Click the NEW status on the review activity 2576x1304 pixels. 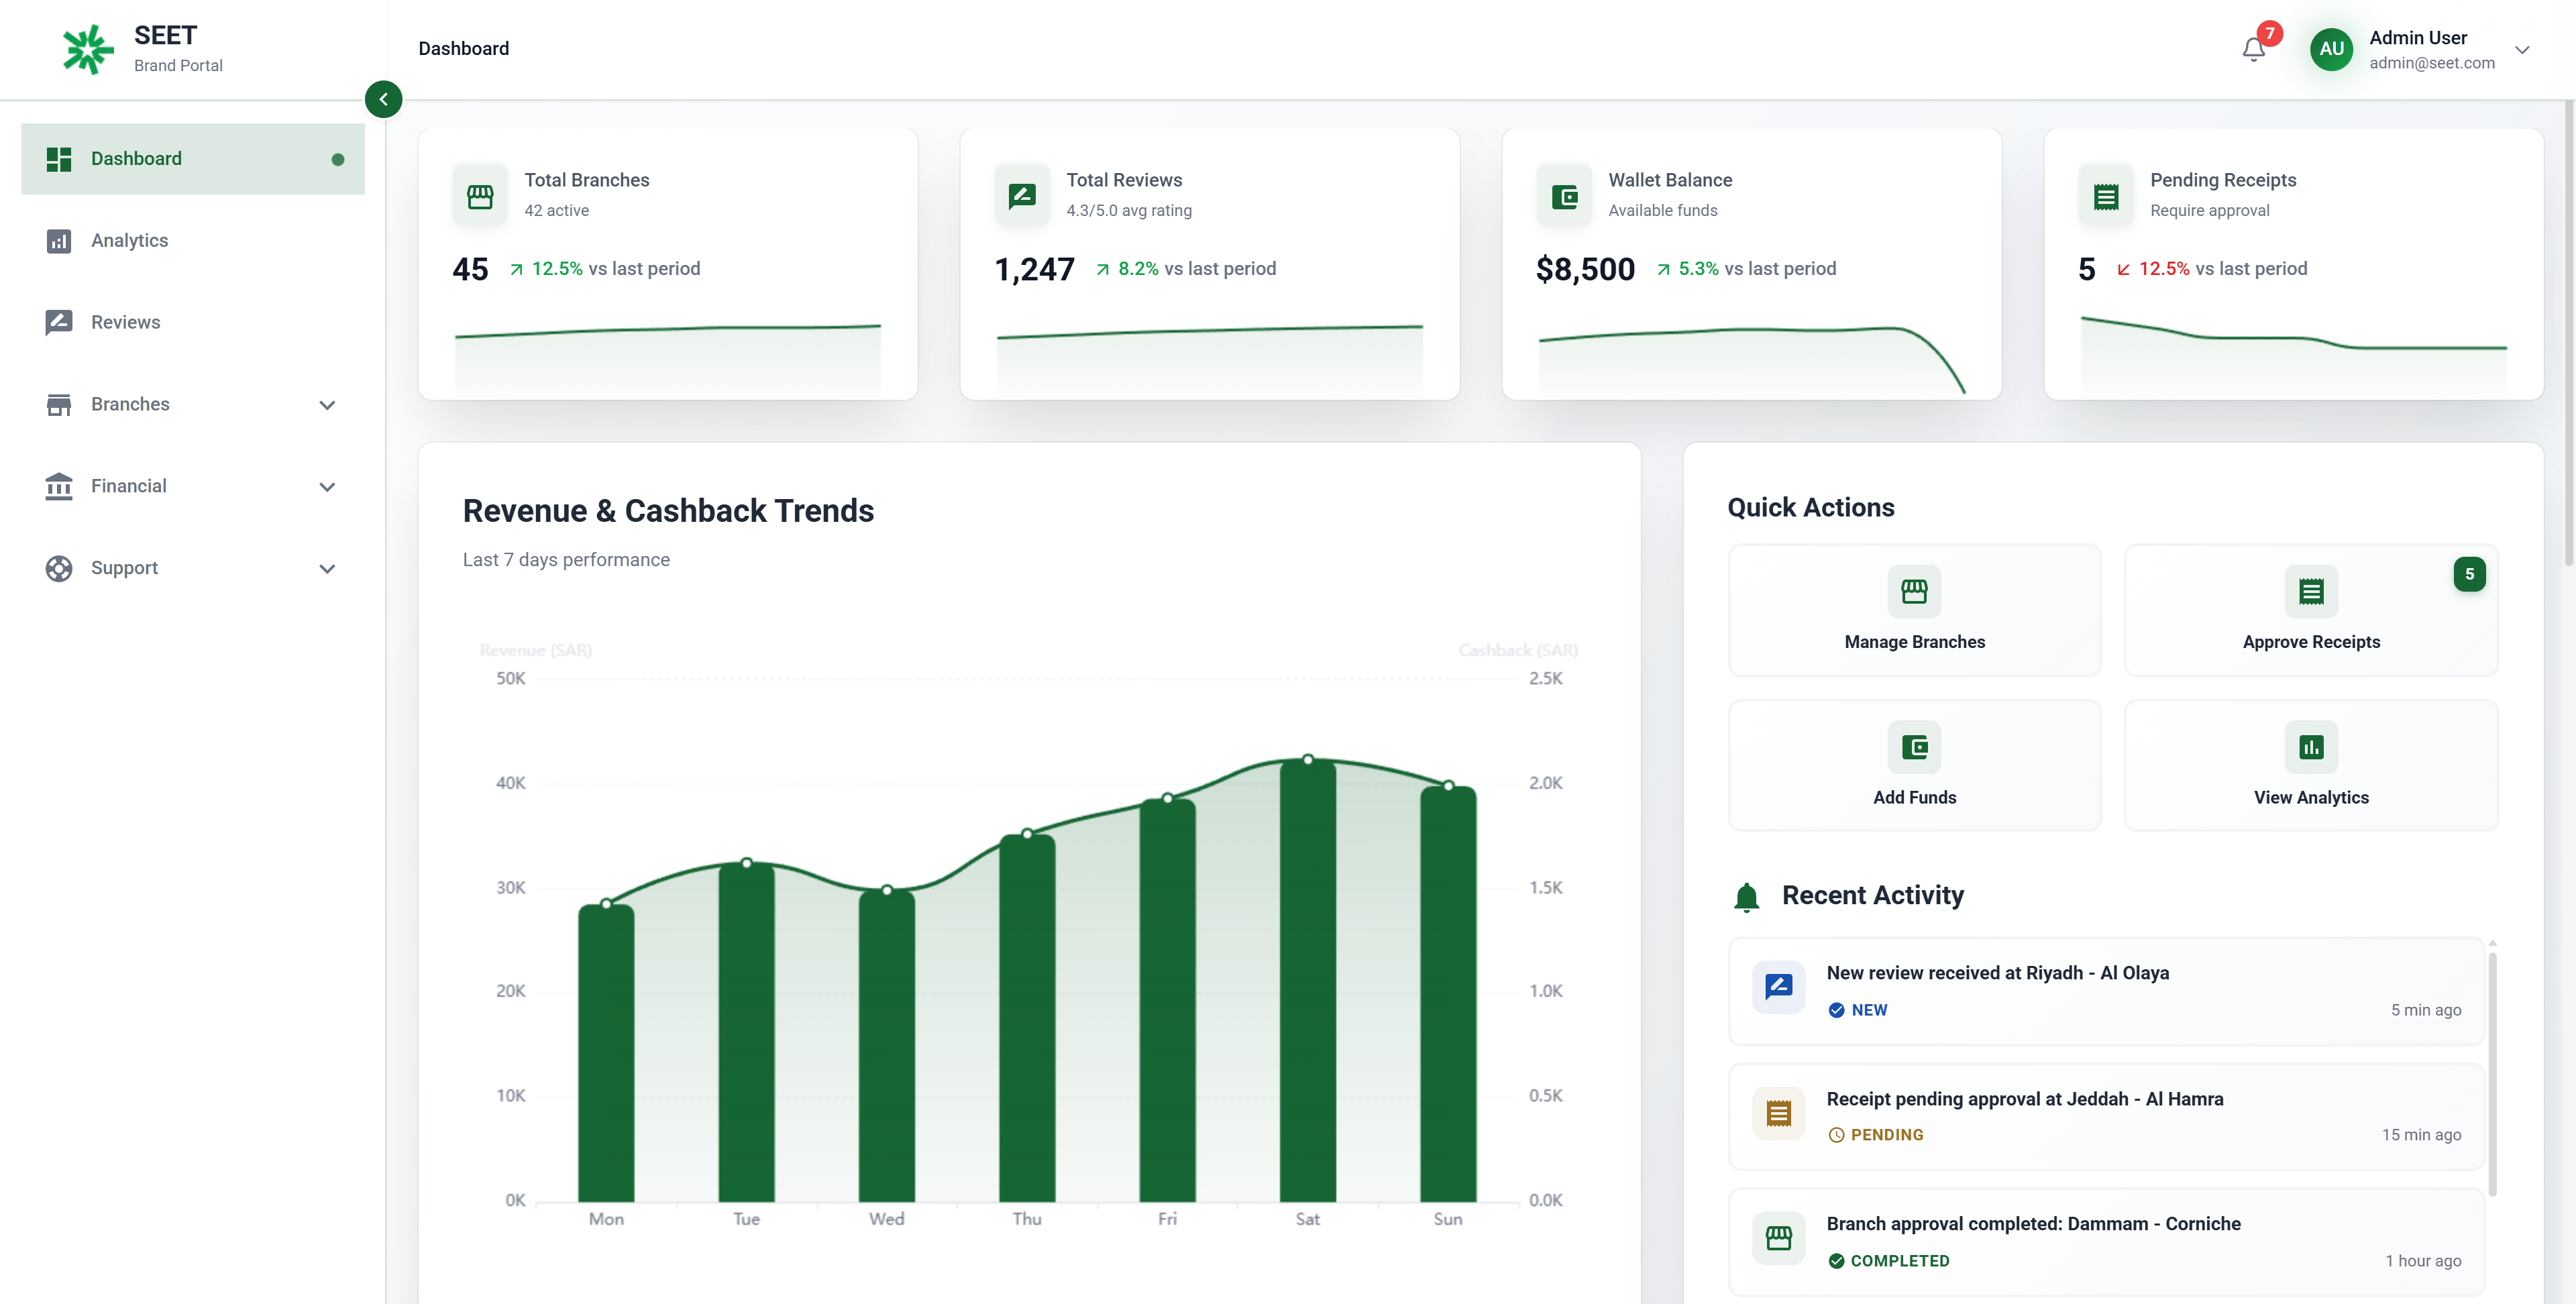click(1857, 1010)
